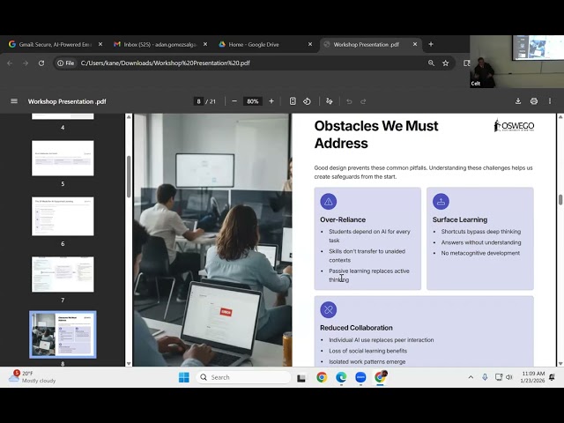564x423 pixels.
Task: Click the page number field showing 8
Action: click(x=198, y=101)
